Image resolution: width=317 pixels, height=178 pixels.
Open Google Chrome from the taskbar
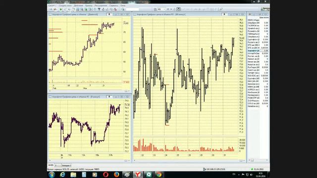click(x=159, y=175)
